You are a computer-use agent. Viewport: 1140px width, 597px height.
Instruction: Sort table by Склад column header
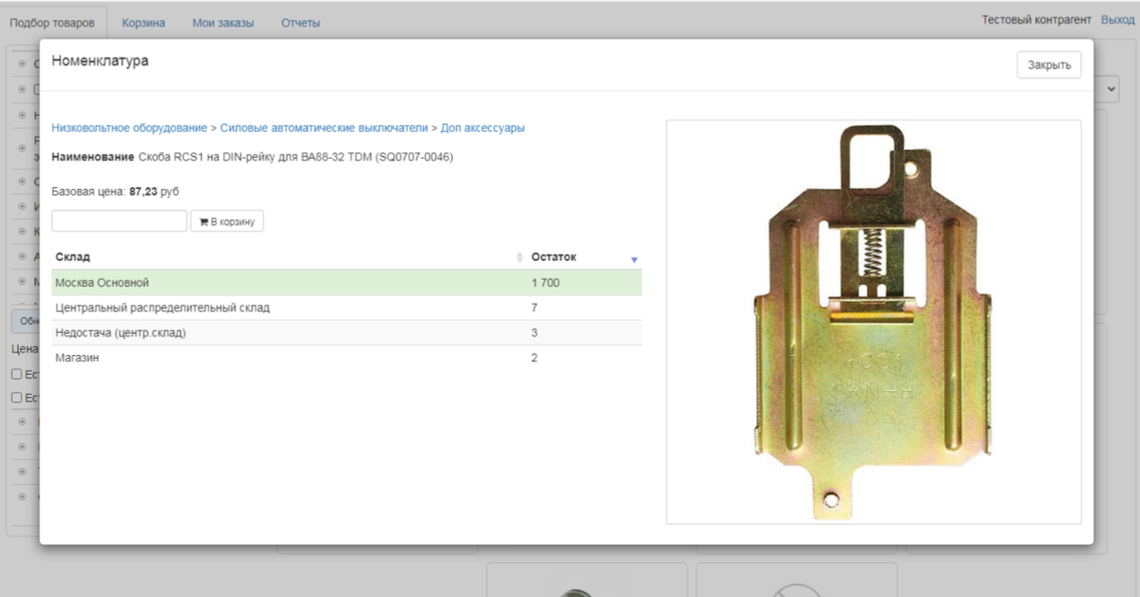pyautogui.click(x=289, y=257)
